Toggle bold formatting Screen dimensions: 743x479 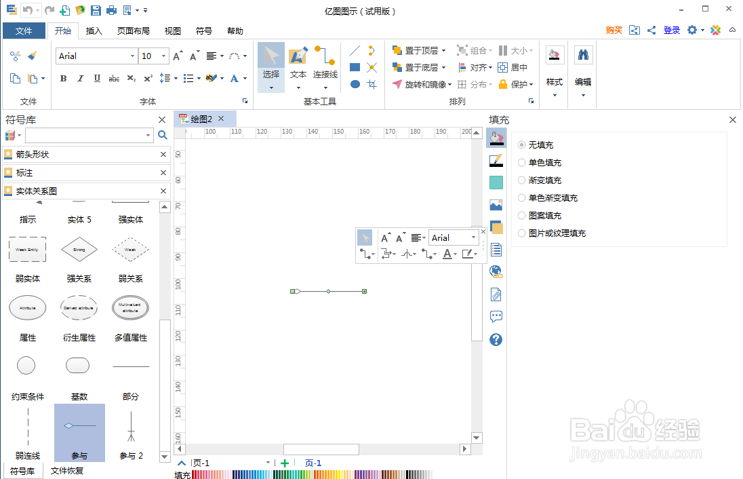pyautogui.click(x=63, y=78)
